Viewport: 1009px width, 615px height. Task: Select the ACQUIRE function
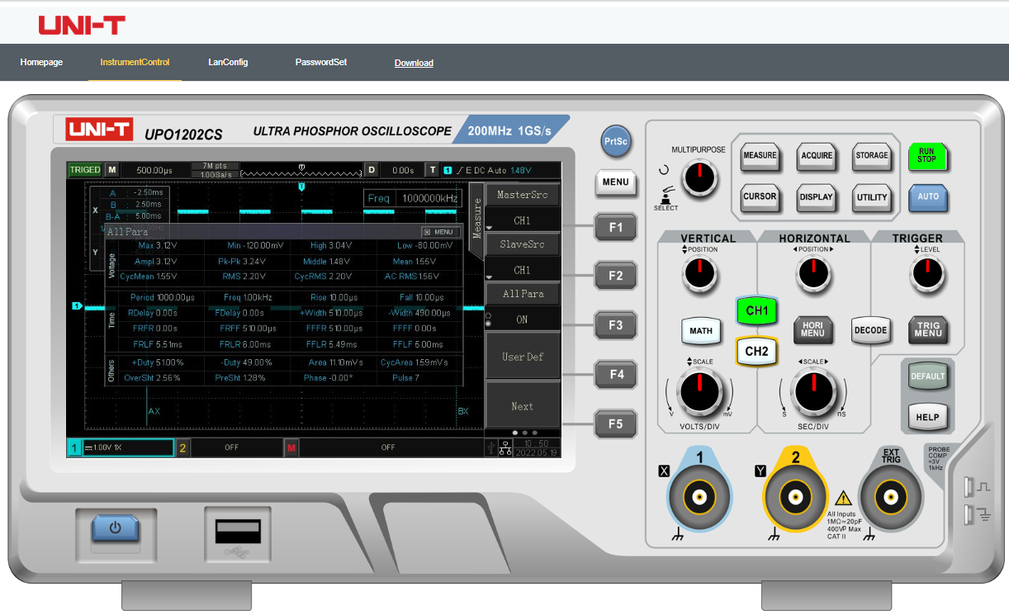(x=816, y=157)
